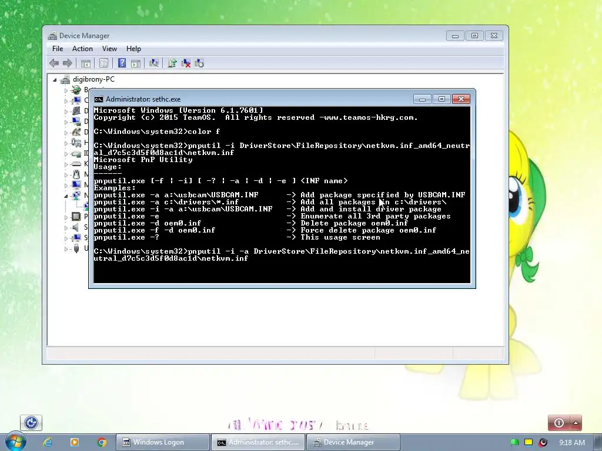
Task: Open the View menu in Device Manager
Action: coord(109,49)
